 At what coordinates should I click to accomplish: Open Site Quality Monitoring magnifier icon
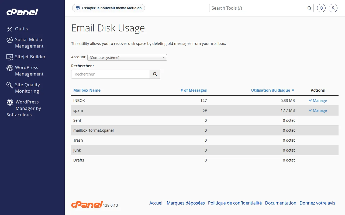pyautogui.click(x=10, y=85)
